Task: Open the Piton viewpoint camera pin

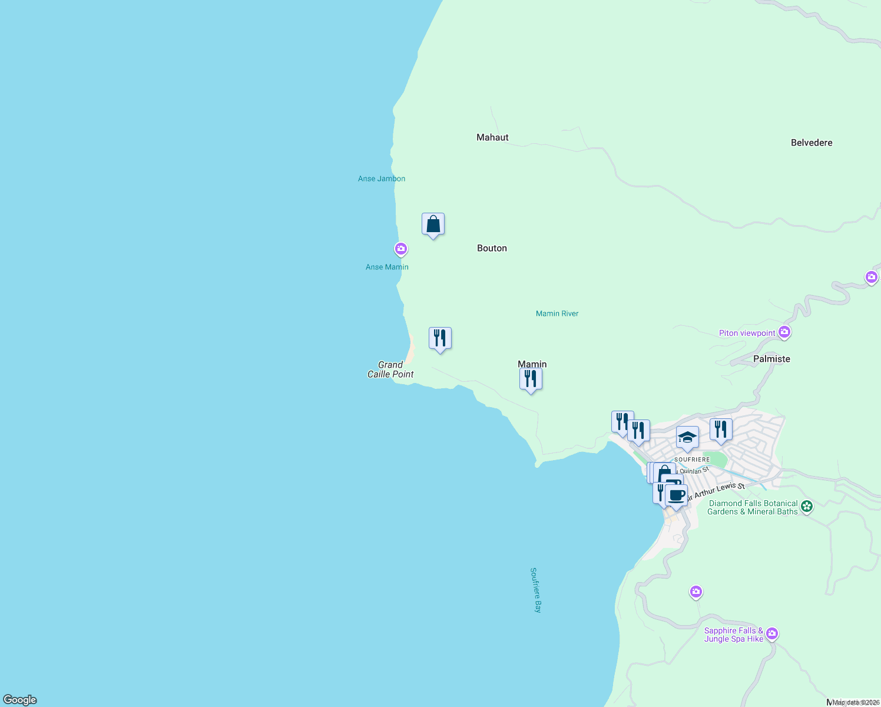Action: pyautogui.click(x=784, y=331)
